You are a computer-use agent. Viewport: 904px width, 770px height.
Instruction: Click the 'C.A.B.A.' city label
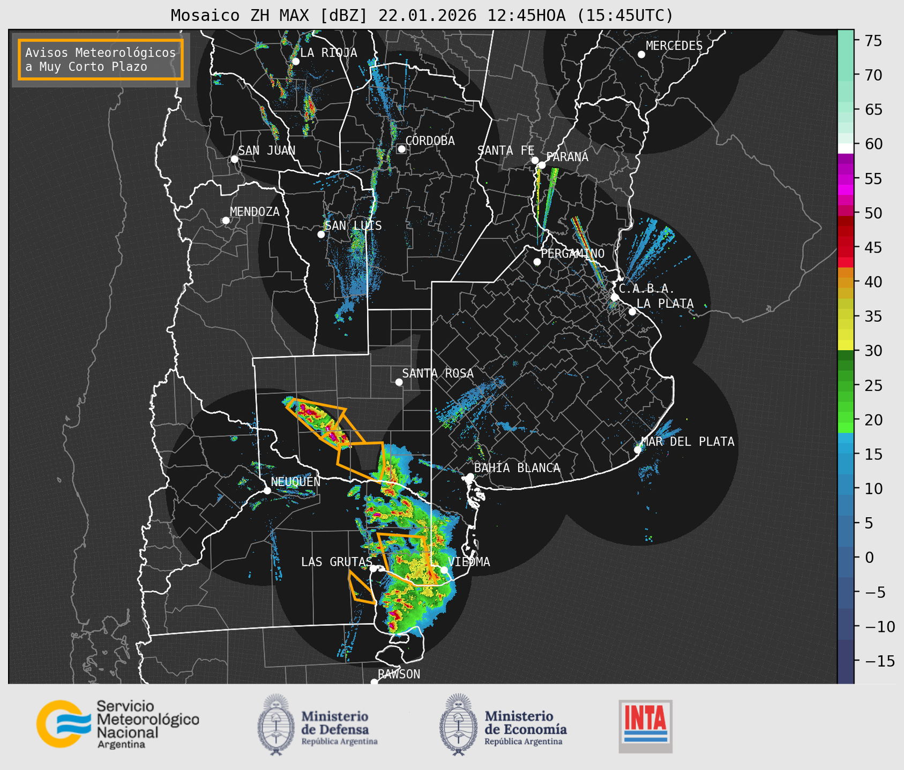(647, 289)
